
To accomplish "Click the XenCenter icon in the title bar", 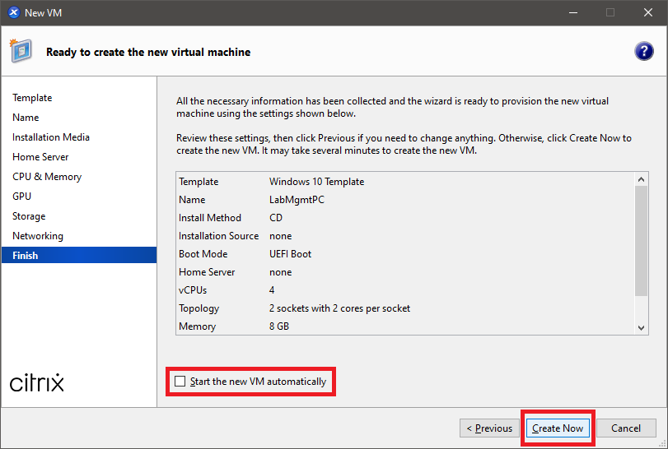I will click(x=12, y=12).
